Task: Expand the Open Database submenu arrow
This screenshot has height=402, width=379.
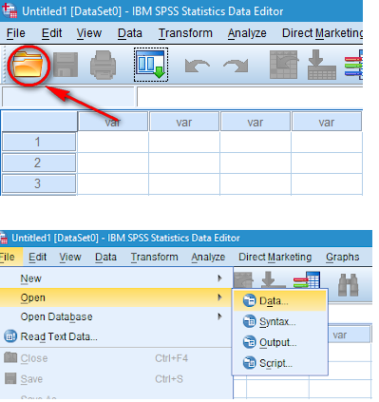Action: coord(219,316)
